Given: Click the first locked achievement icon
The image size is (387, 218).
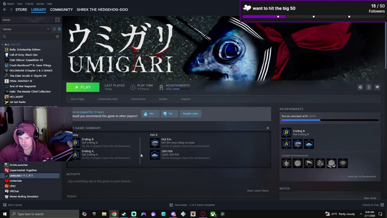Looking at the screenshot, I should (286, 163).
